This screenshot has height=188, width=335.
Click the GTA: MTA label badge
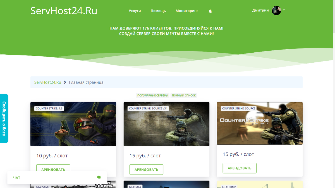tap(135, 186)
